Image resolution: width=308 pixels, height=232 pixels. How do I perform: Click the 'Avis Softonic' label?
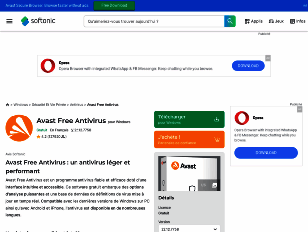(x=15, y=154)
